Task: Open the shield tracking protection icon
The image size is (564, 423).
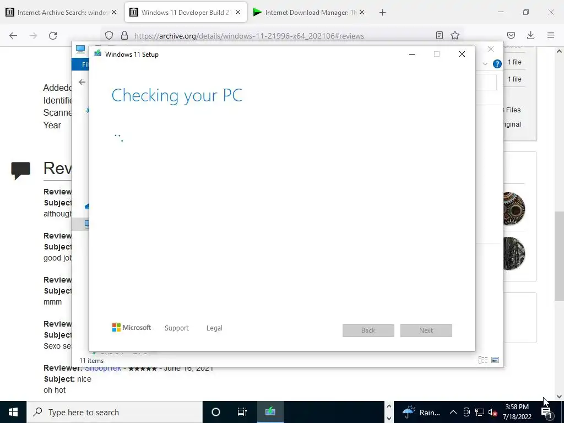Action: point(109,35)
